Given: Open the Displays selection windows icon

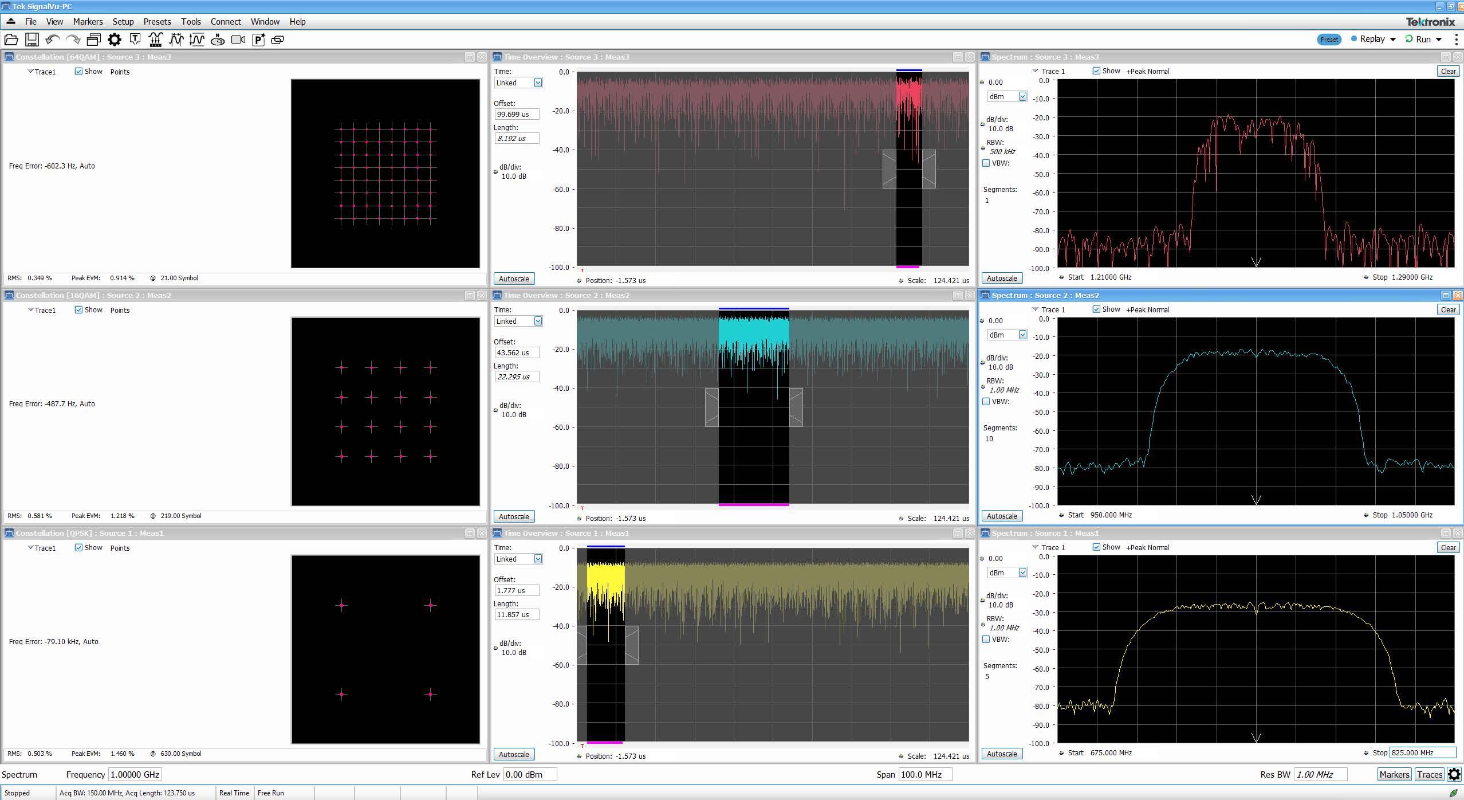Looking at the screenshot, I should pos(93,40).
